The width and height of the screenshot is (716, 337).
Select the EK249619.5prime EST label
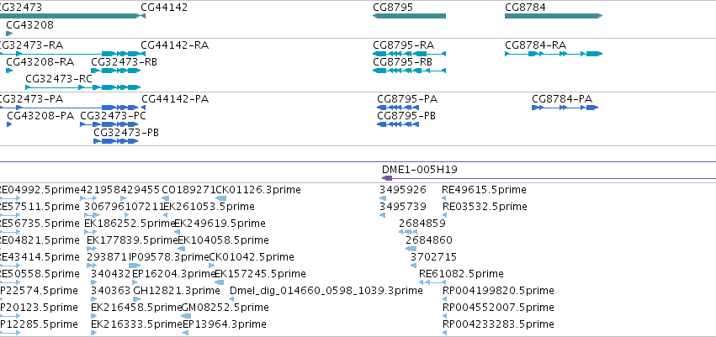(220, 224)
